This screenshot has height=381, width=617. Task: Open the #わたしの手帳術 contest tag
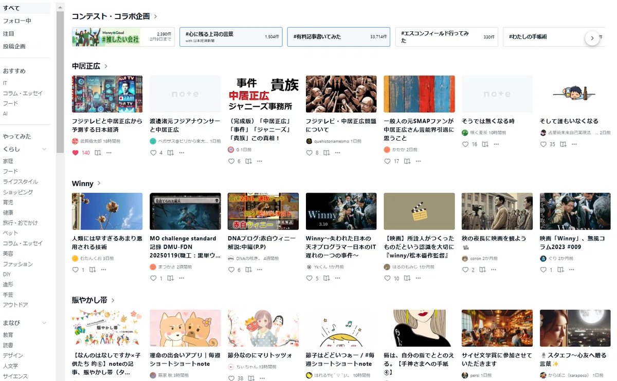click(x=554, y=37)
